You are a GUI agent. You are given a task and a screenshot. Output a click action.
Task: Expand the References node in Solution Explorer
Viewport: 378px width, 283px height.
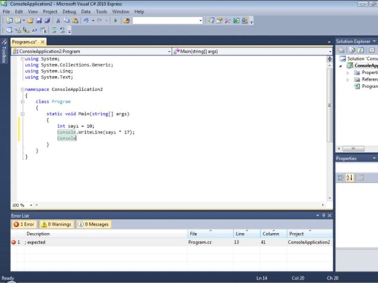pos(348,80)
